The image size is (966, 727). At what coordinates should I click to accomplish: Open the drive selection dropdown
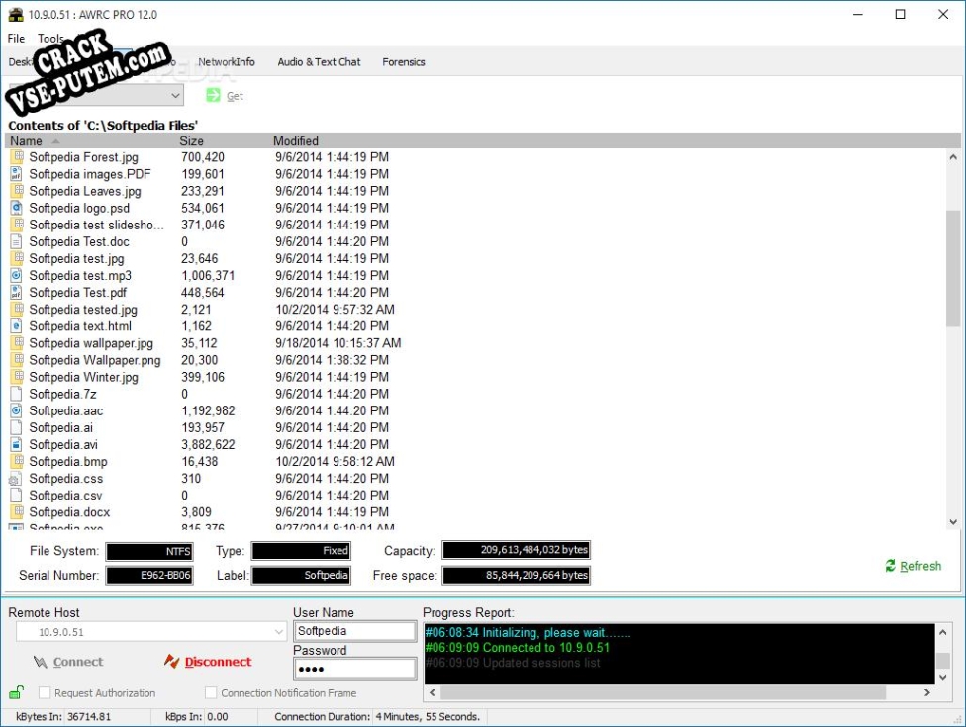click(x=177, y=95)
